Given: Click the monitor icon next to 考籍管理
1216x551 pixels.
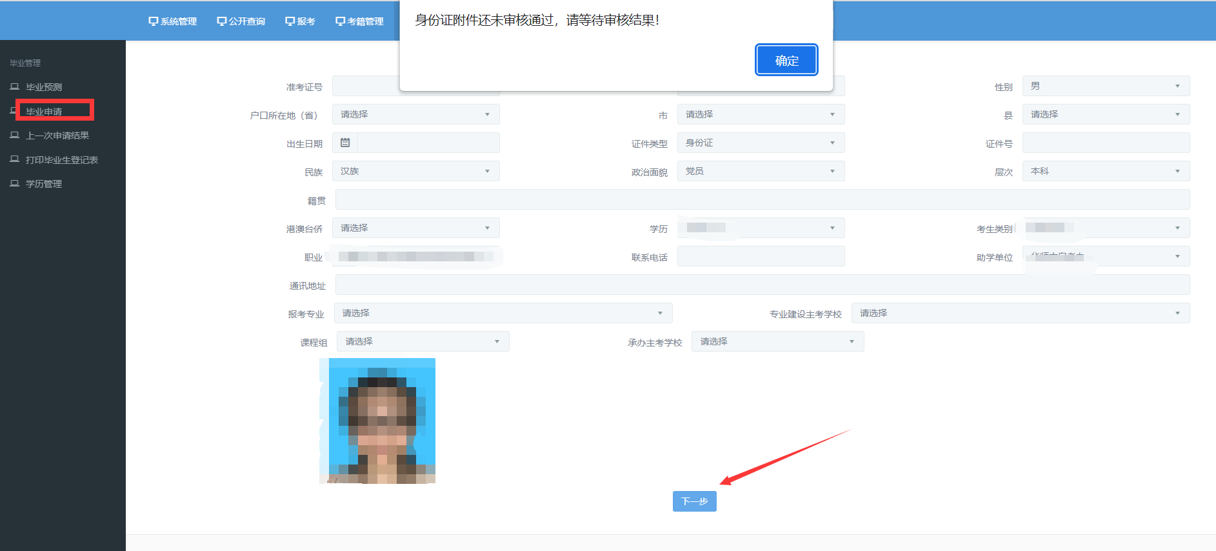Looking at the screenshot, I should click(340, 21).
